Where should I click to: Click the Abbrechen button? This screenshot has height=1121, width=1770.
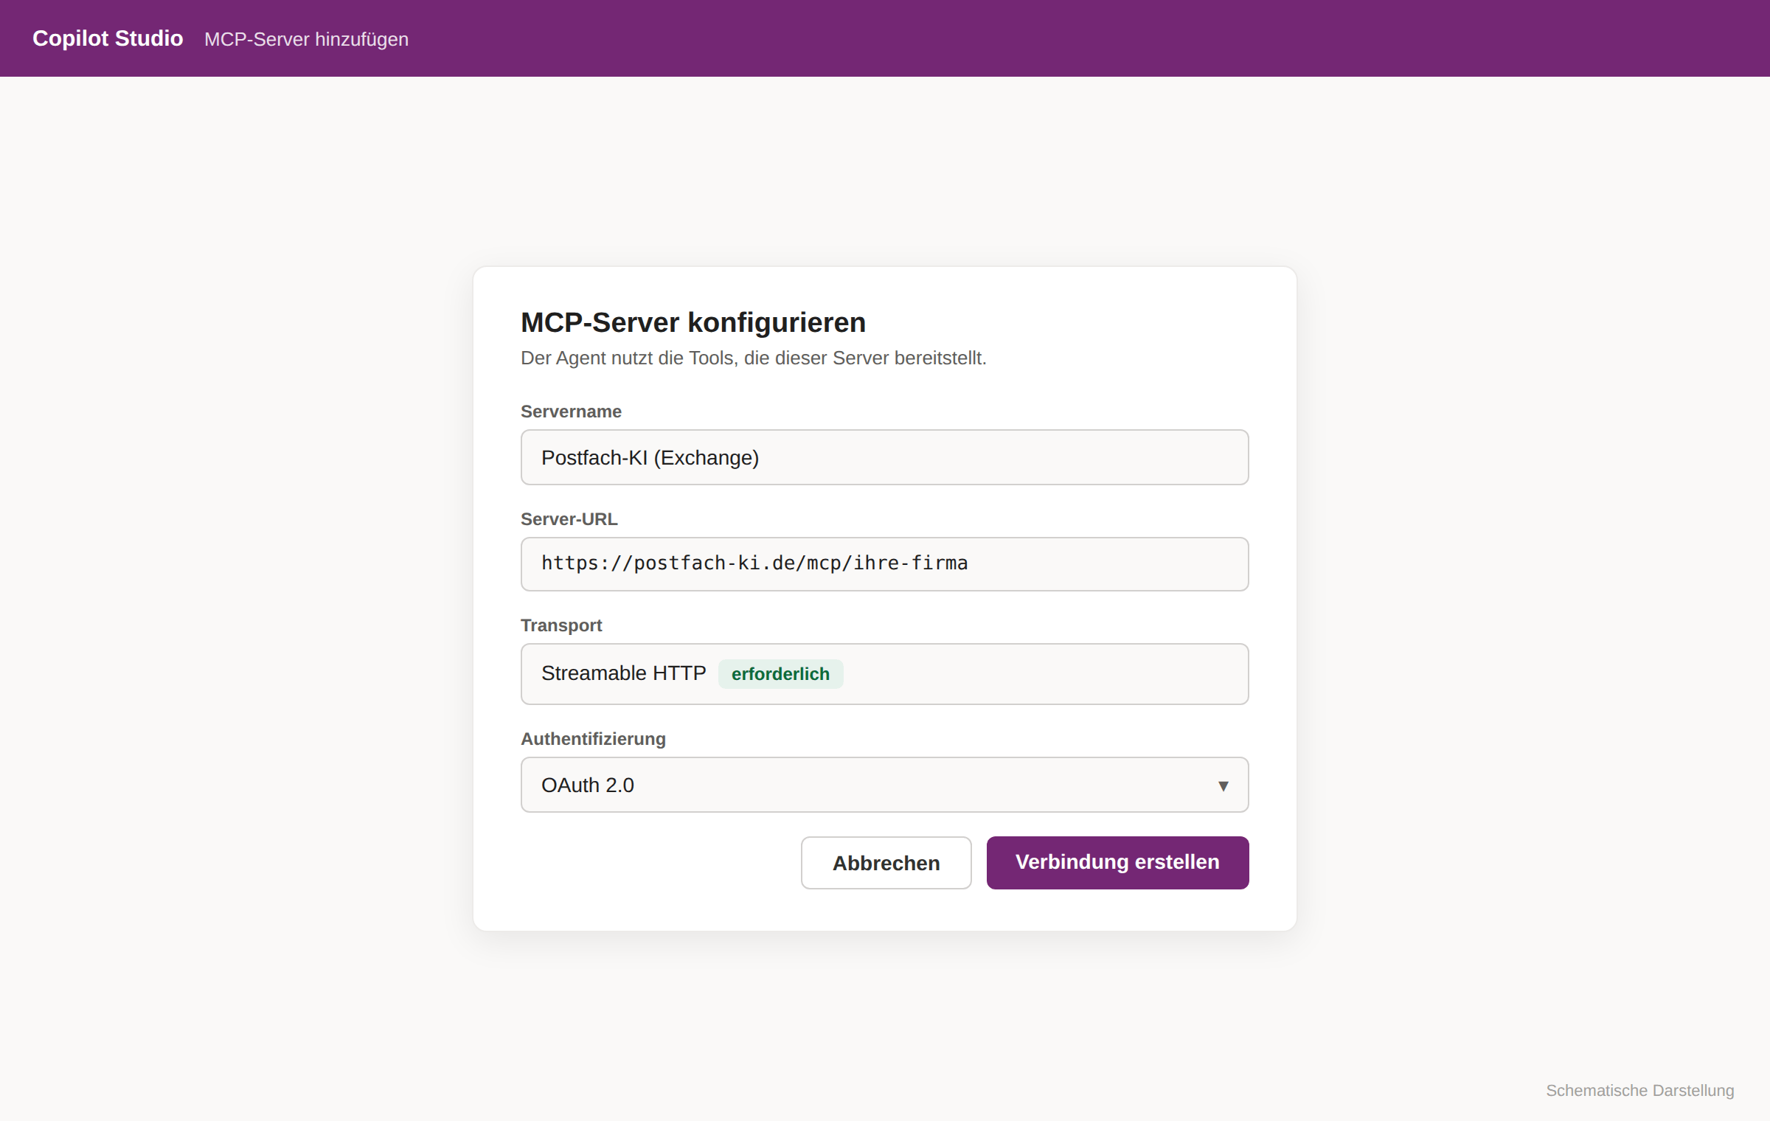(x=886, y=863)
